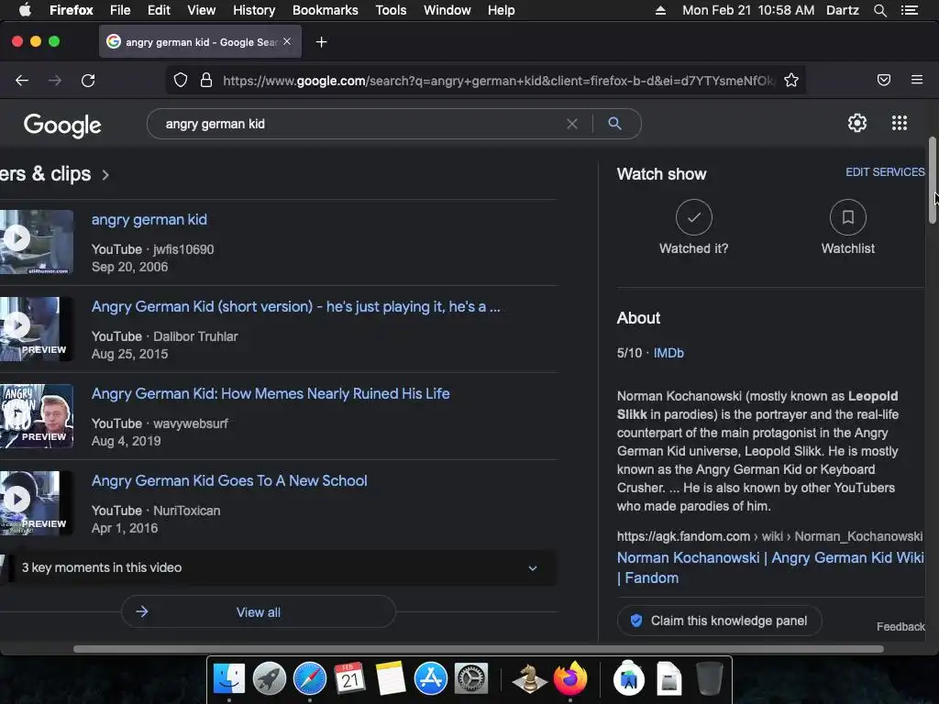This screenshot has height=704, width=939.
Task: Open the Norman Kochanowski Fandom wiki link
Action: pyautogui.click(x=770, y=567)
